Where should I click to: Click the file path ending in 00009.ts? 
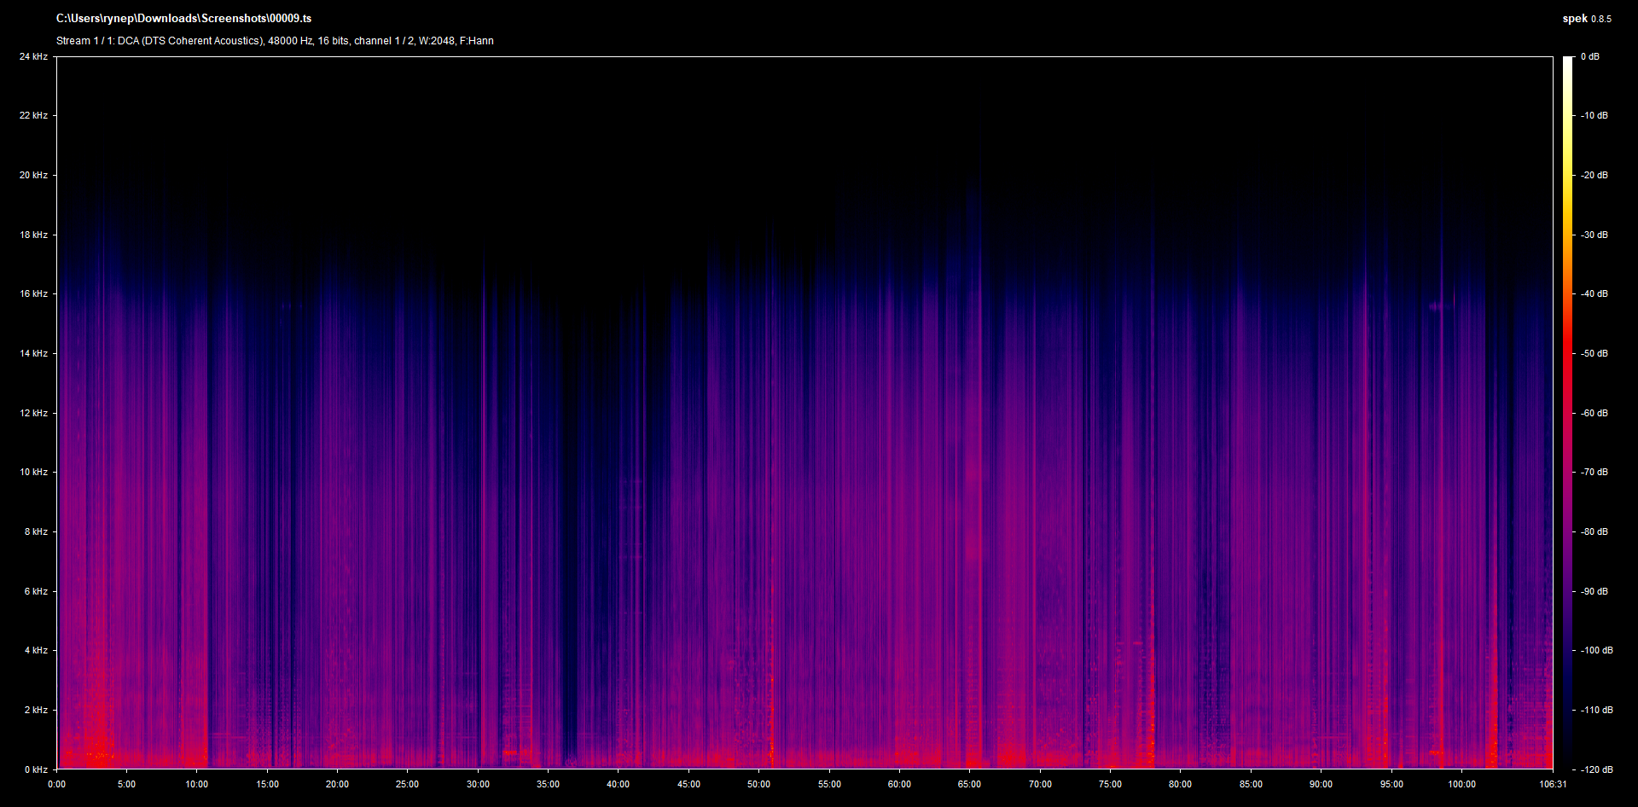(183, 18)
